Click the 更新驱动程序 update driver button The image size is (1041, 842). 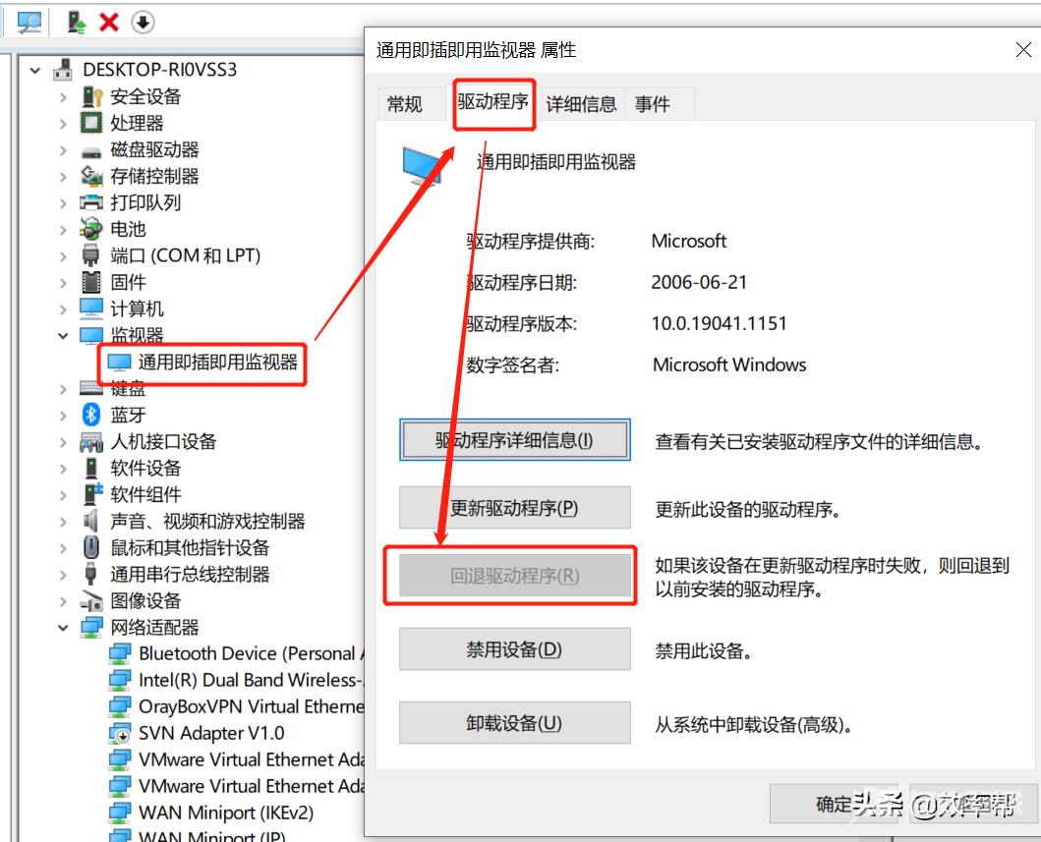click(514, 508)
